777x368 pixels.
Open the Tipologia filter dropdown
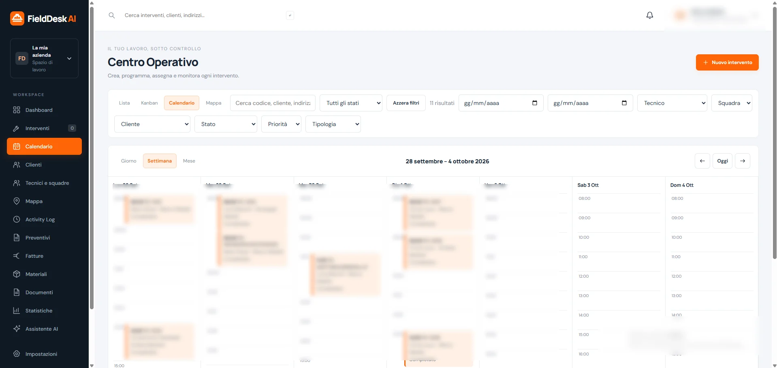pyautogui.click(x=333, y=124)
